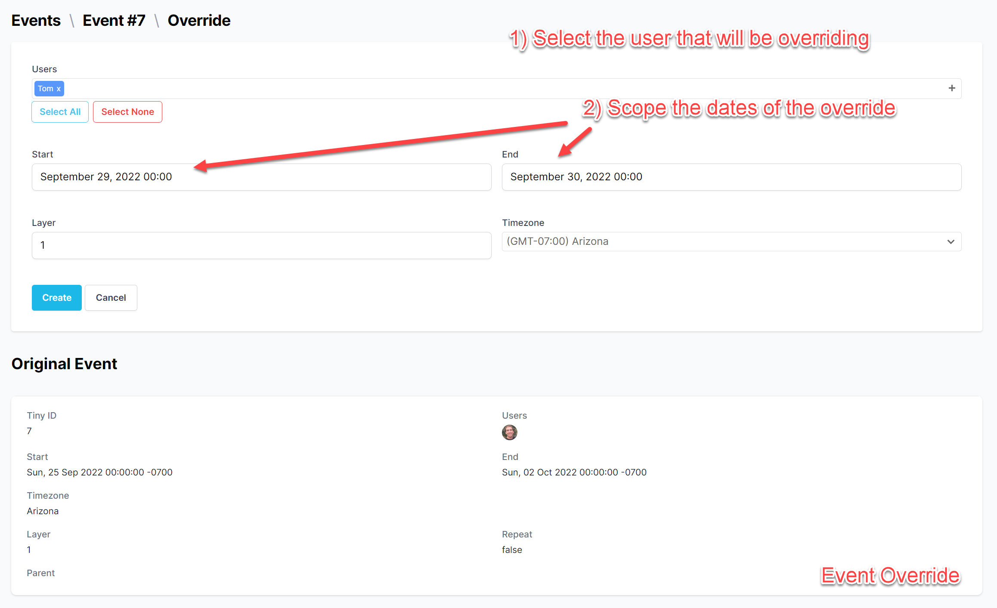Navigate to Event #7 breadcrumb
997x608 pixels.
114,20
